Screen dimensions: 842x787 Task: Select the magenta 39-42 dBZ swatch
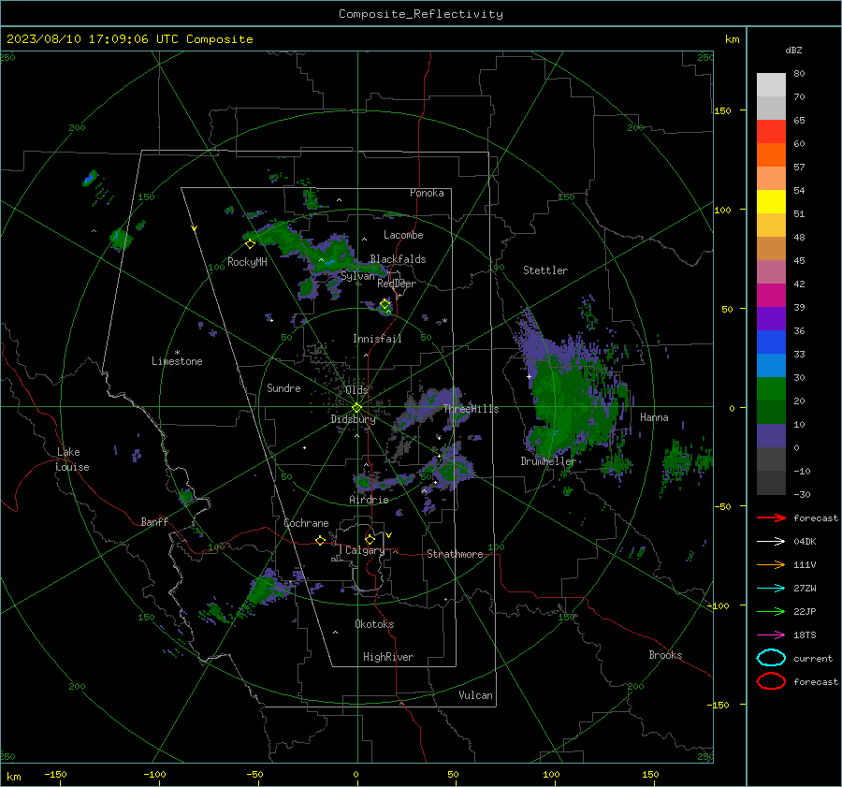[771, 296]
